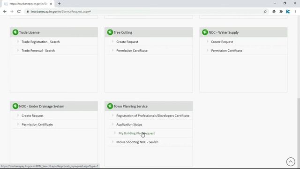Open Trade Registration - Search link
The image size is (300, 169).
click(41, 42)
